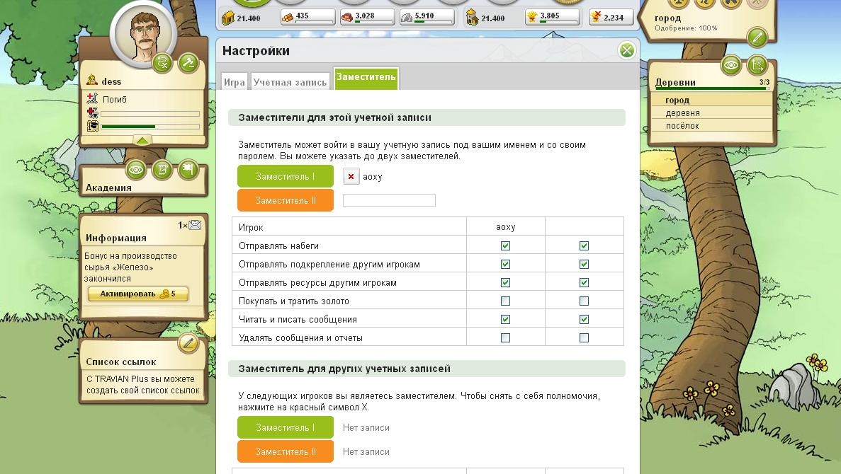Click the eye icon in Академия panel

tap(136, 170)
